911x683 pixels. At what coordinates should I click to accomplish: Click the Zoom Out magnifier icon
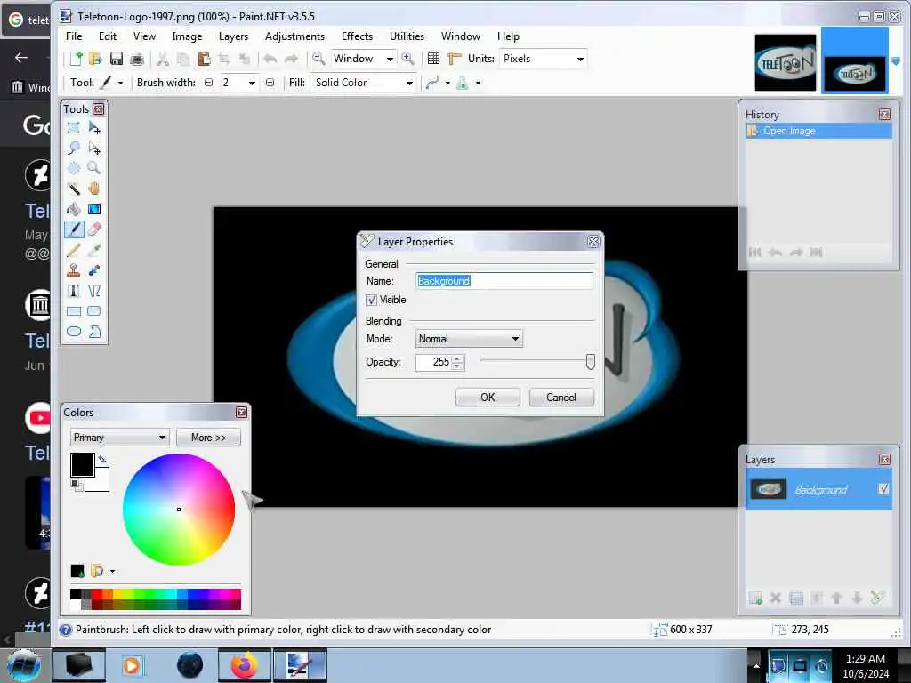pyautogui.click(x=318, y=59)
